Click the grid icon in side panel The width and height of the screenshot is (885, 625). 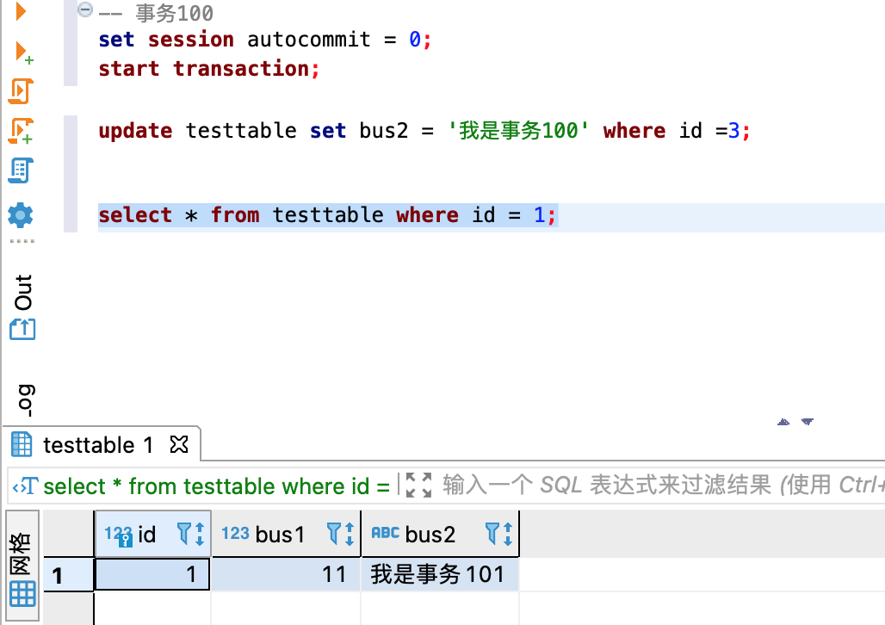[22, 594]
